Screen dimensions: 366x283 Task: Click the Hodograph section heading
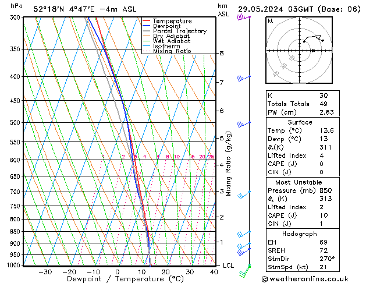300,234
